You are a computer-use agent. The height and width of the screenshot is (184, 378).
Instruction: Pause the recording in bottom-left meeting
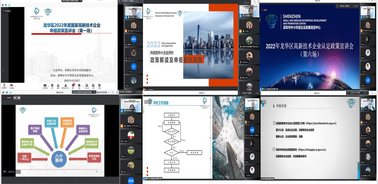click(x=15, y=98)
